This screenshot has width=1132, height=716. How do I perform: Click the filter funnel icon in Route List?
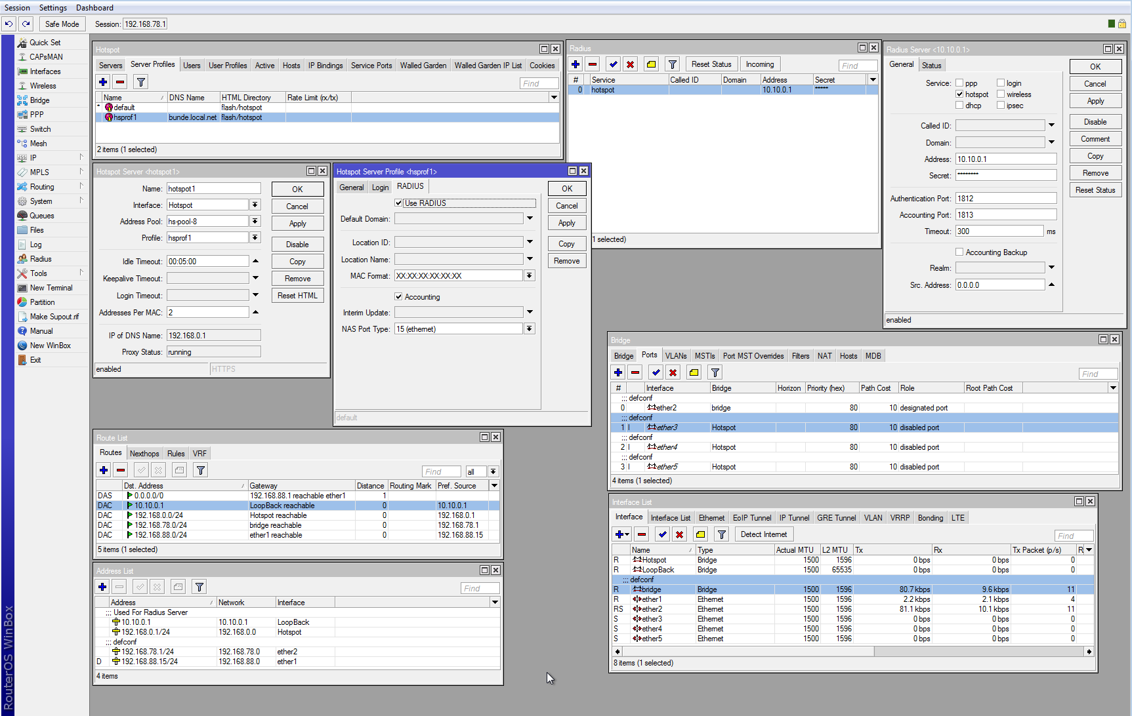tap(200, 469)
